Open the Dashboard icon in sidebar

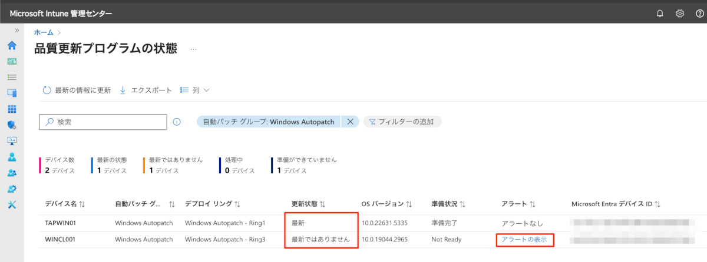(12, 61)
